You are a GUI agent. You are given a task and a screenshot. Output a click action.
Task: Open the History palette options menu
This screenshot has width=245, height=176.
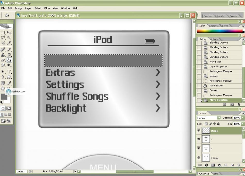243,39
